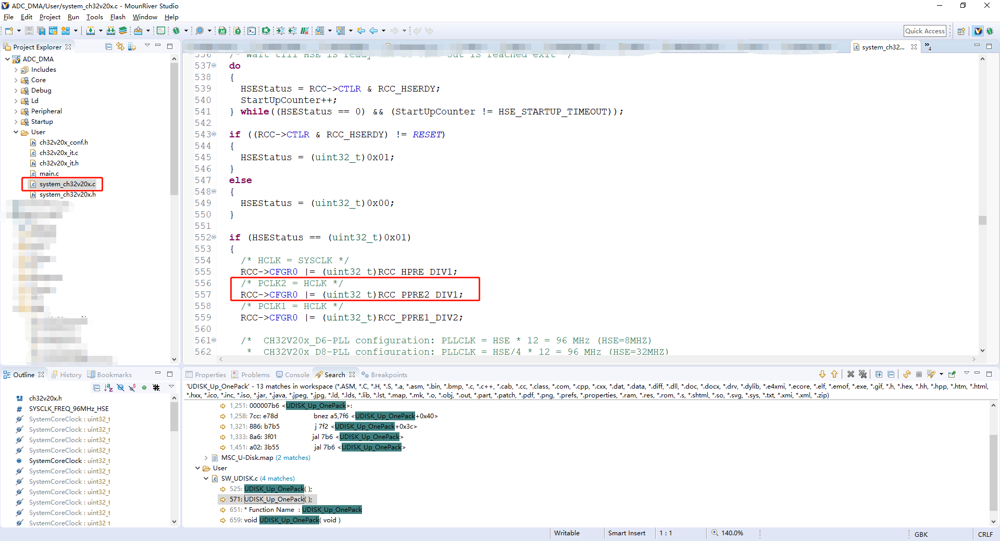Screen dimensions: 1000x541
Task: Switch to the Bookmarks tab
Action: coord(109,375)
